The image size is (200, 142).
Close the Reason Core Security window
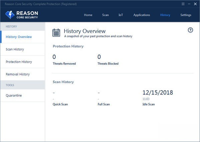pyautogui.click(x=195, y=4)
